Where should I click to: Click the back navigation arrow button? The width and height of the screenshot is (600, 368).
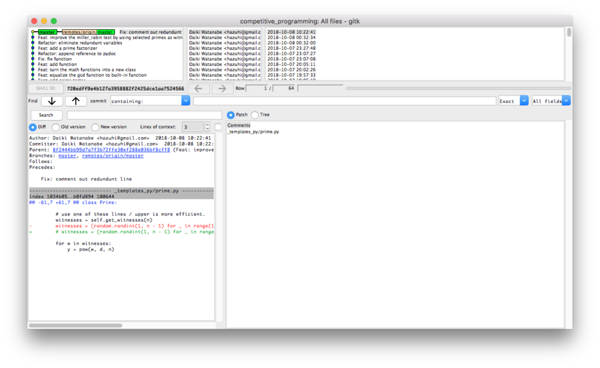(198, 88)
